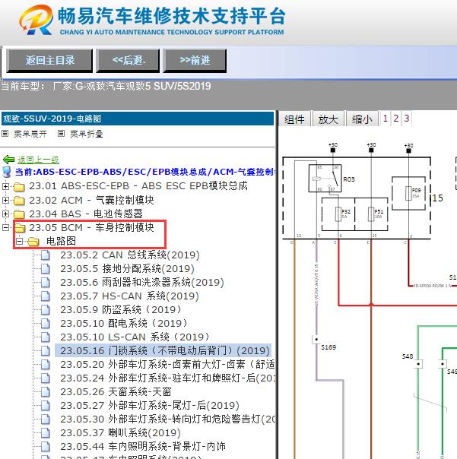This screenshot has height=459, width=457.
Task: Open 23.05.10 LS-CAN 系统 diagram
Action: 135,337
